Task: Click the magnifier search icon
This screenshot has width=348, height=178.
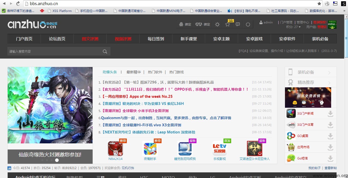Action: [x=105, y=51]
